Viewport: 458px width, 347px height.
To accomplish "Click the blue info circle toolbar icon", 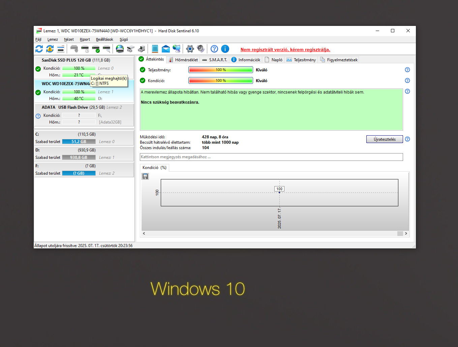I will [x=225, y=49].
